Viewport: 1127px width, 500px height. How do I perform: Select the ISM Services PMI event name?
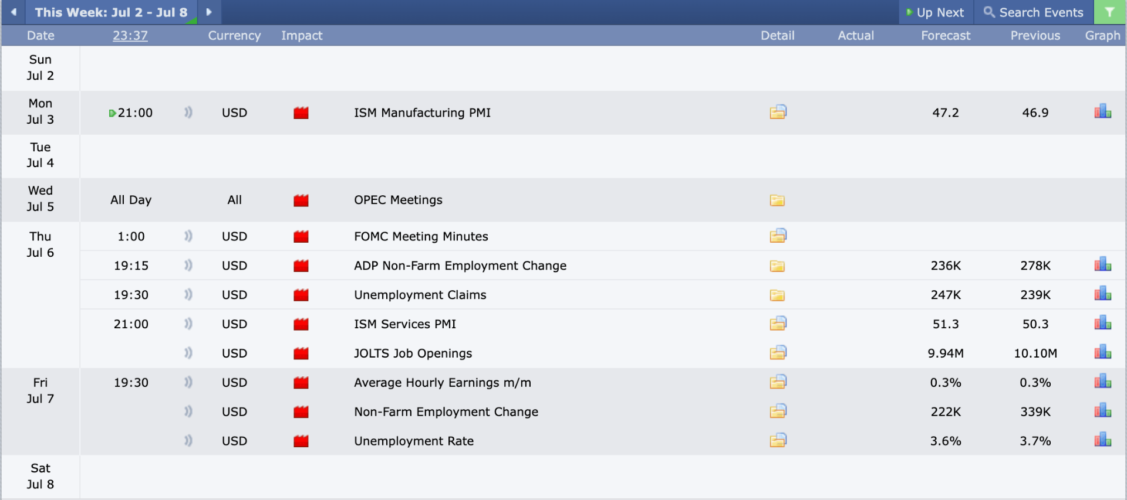click(x=405, y=324)
